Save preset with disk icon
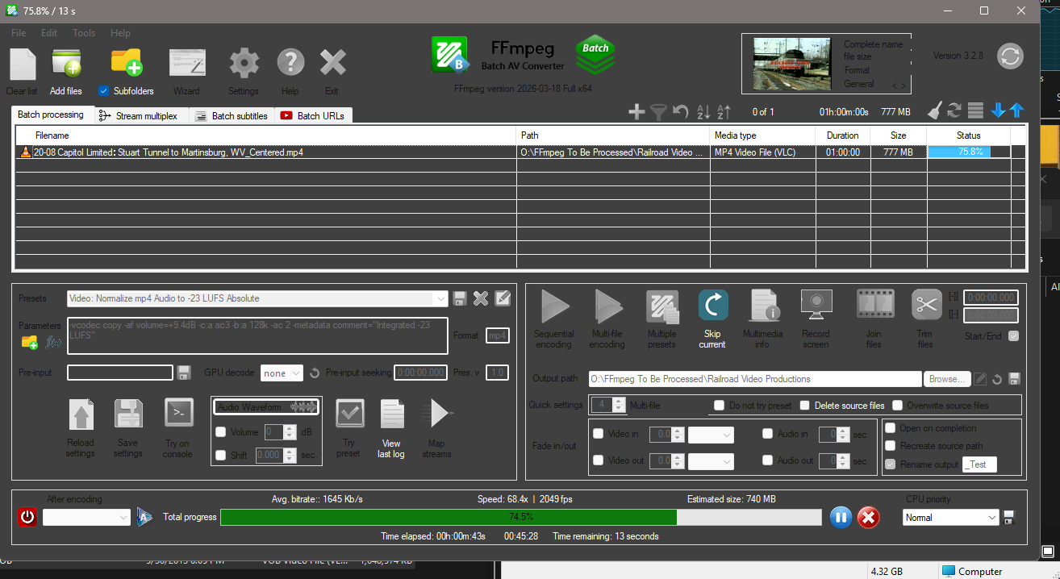 point(460,298)
